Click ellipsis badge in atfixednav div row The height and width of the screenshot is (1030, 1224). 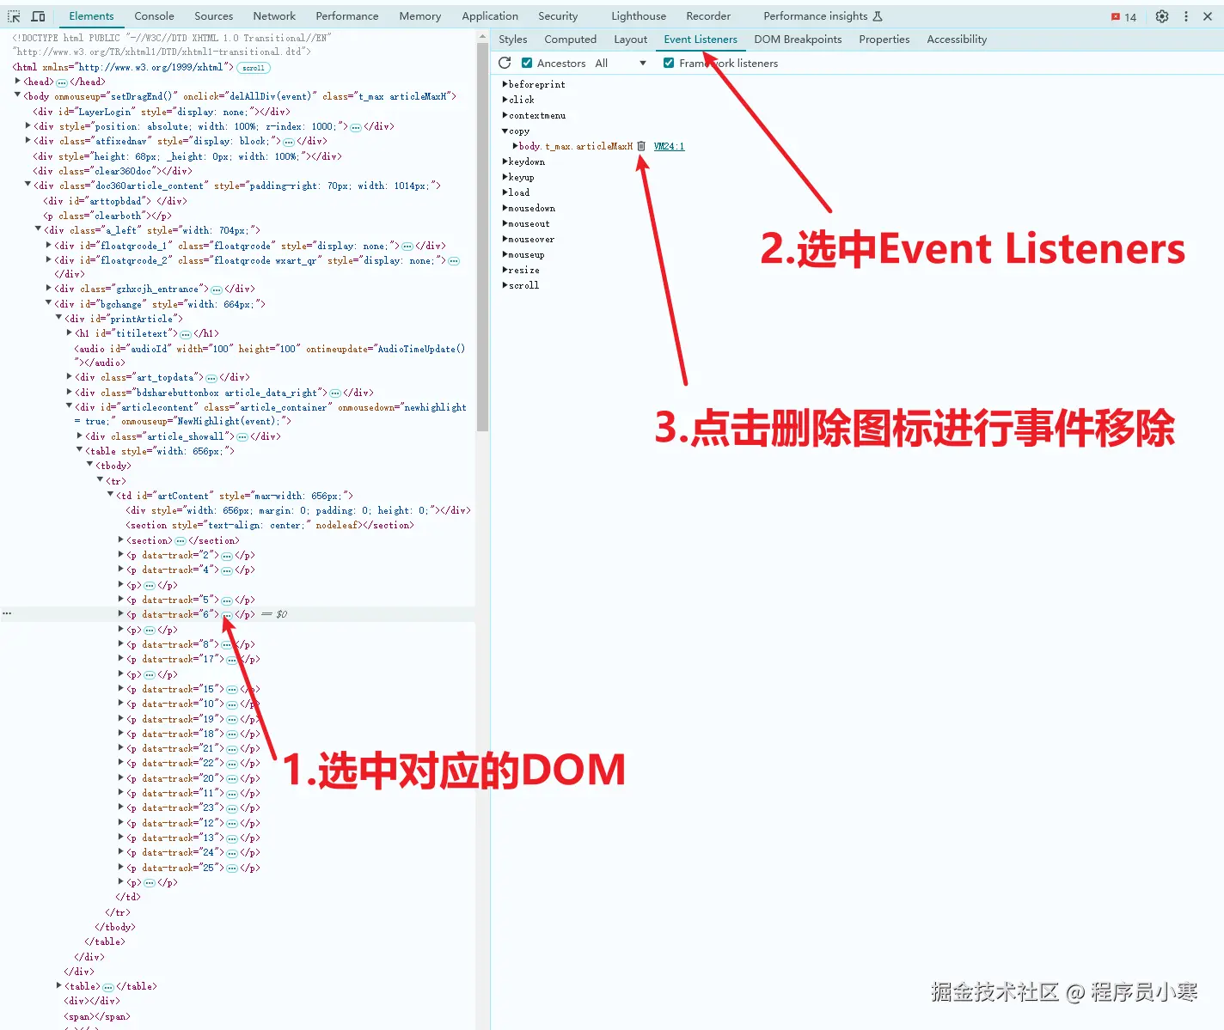(x=289, y=142)
